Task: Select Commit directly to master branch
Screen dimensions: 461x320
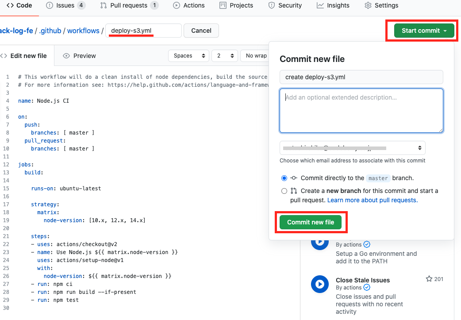Action: tap(284, 178)
